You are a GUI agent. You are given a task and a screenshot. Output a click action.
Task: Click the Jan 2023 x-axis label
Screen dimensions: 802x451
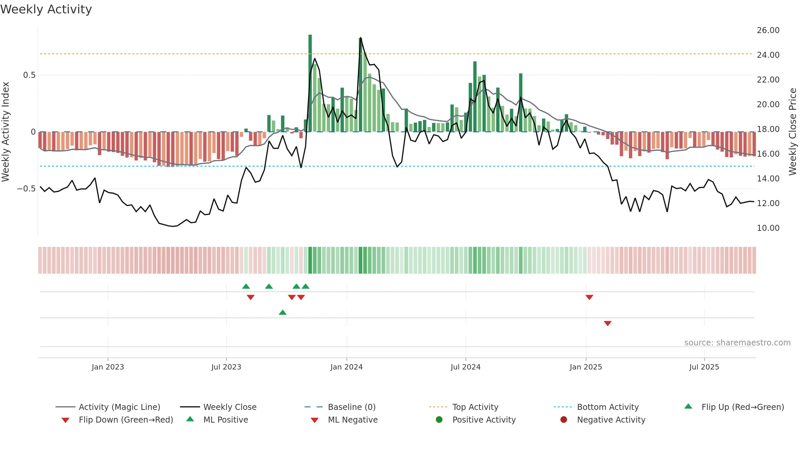tap(108, 367)
